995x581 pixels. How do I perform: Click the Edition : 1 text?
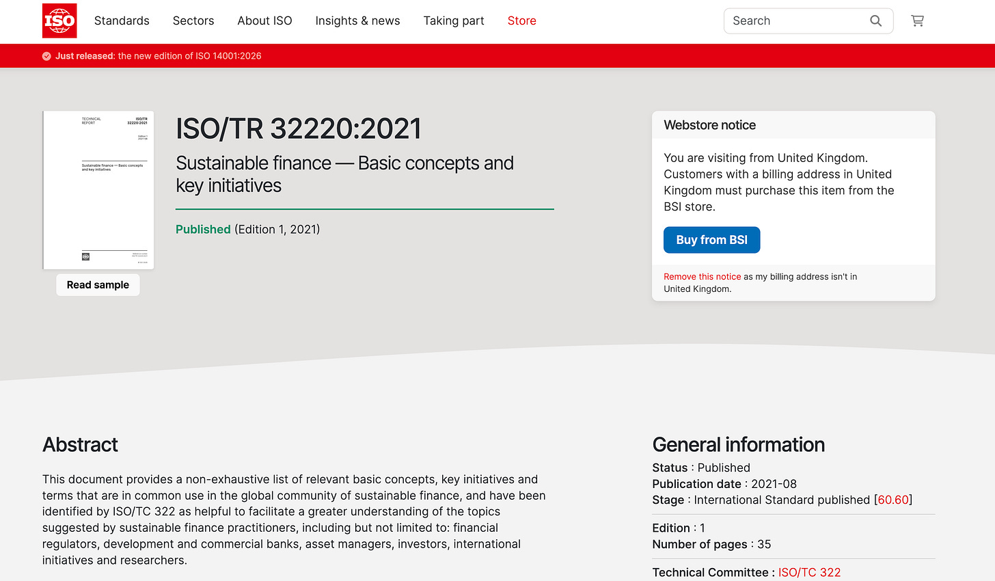[x=679, y=528]
